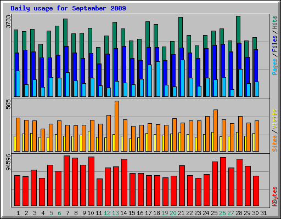Select the green Hits bar for day 7
This screenshot has width=281, height=219.
click(65, 32)
